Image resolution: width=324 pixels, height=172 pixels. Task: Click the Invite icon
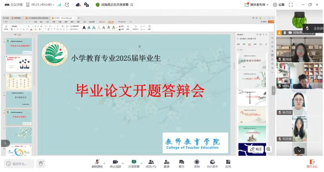pos(167,162)
